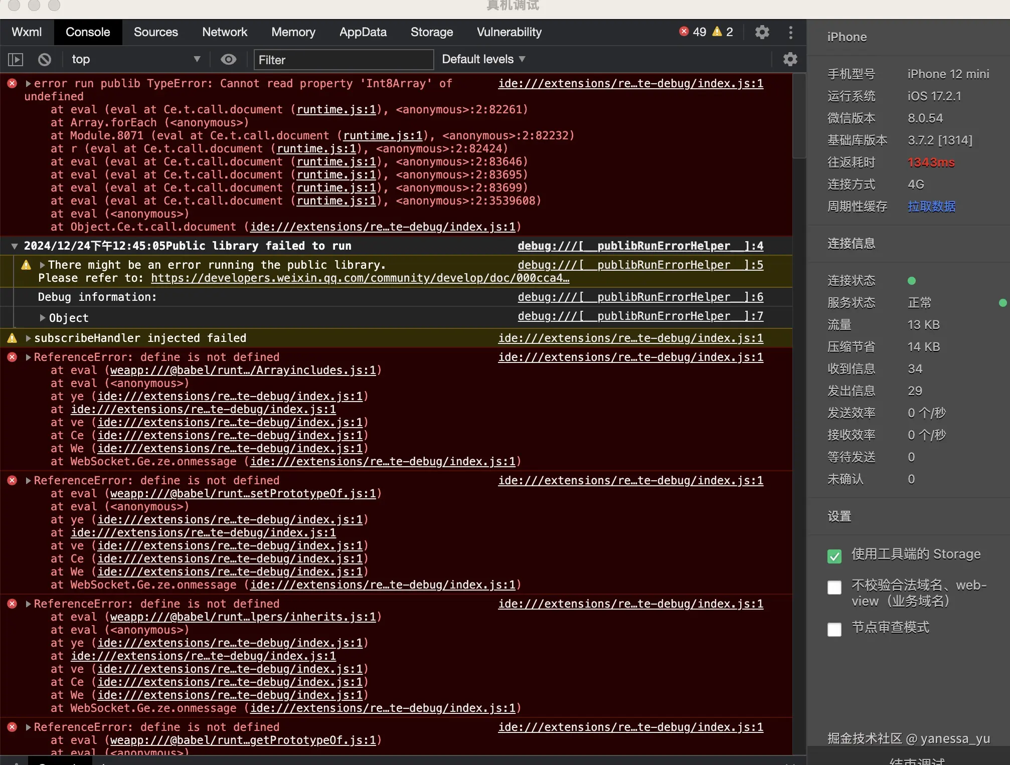1010x765 pixels.
Task: Click the yellow warning count icon
Action: point(717,32)
